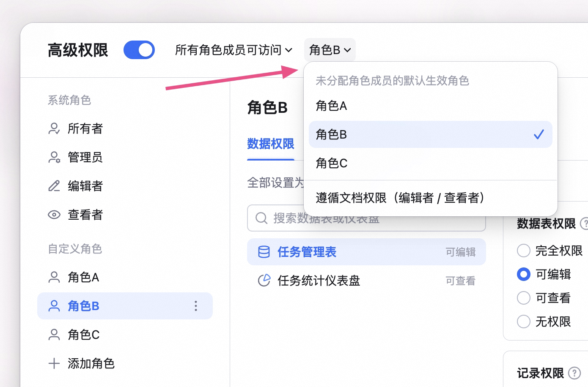Click the 记录权限 help question icon
The width and height of the screenshot is (588, 387).
[x=574, y=373]
